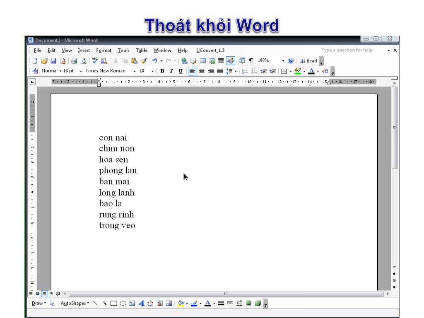Toggle Align Right paragraph alignment
The width and height of the screenshot is (424, 318).
[x=211, y=71]
